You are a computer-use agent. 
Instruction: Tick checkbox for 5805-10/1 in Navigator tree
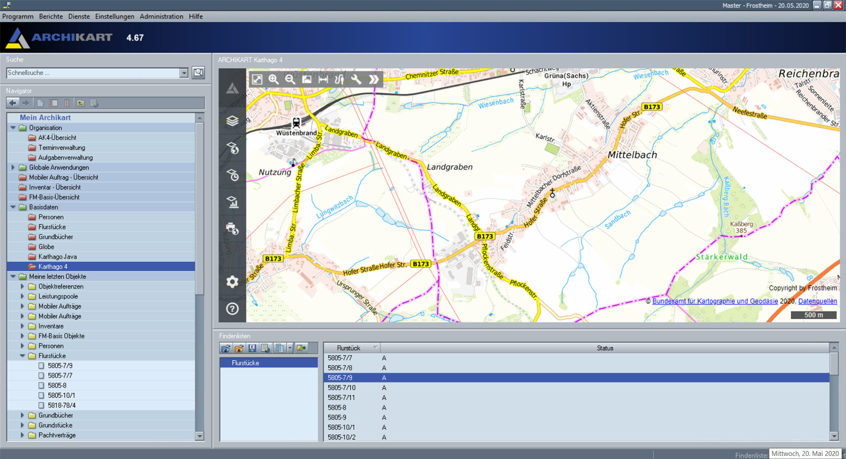(x=41, y=395)
